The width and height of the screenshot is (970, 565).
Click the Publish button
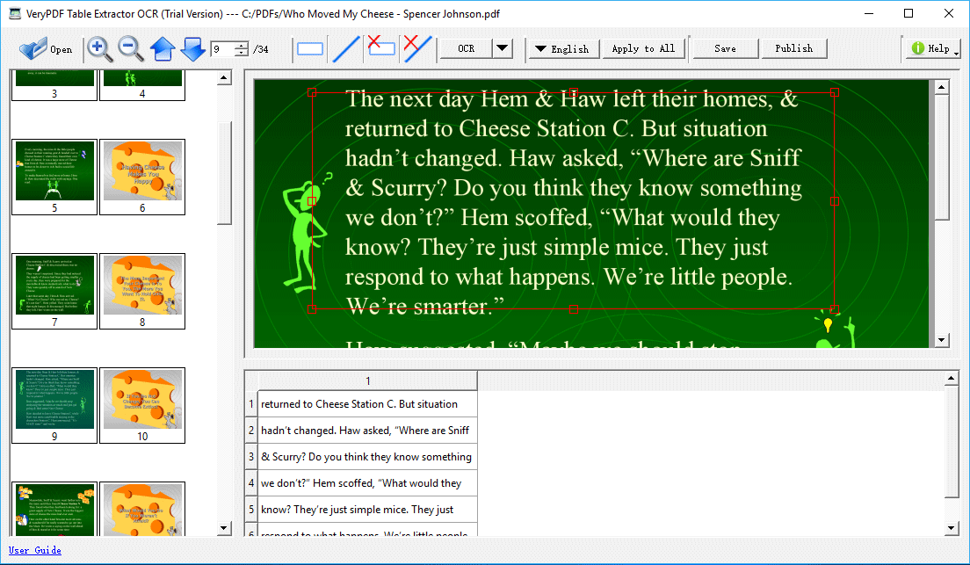pos(793,48)
